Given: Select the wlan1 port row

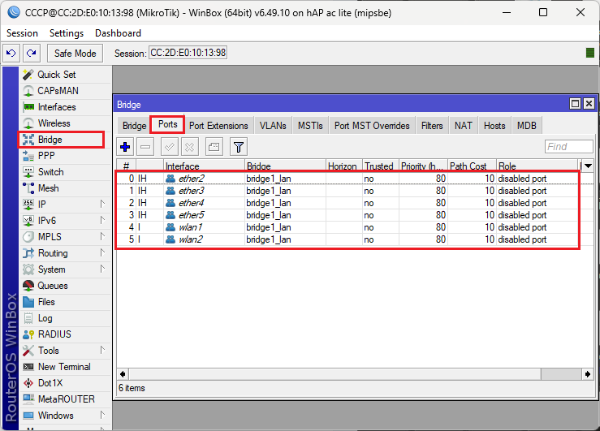Looking at the screenshot, I should [347, 227].
